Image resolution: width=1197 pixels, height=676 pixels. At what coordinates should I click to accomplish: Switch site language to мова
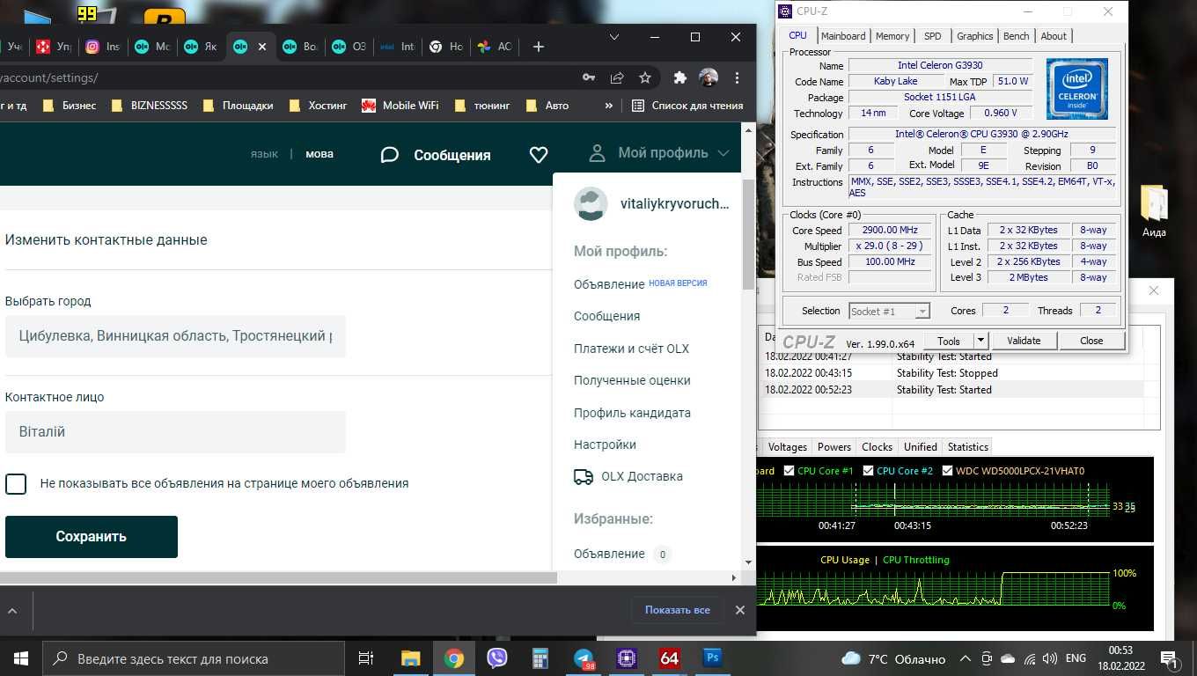[x=319, y=154]
